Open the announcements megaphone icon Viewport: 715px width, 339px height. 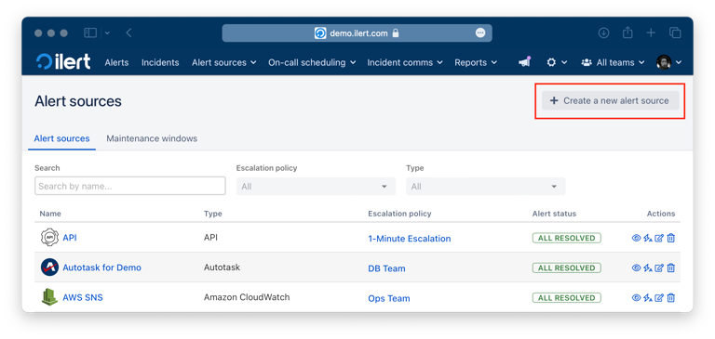click(x=525, y=62)
